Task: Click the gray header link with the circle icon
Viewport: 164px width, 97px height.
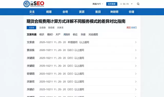Action: click(124, 4)
